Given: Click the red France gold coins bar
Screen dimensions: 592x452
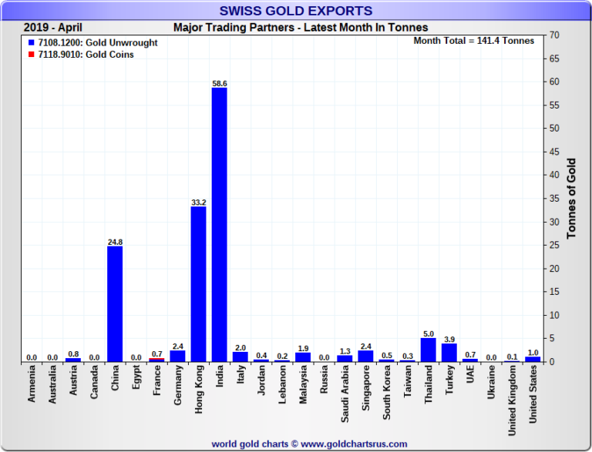Looking at the screenshot, I should tap(156, 359).
